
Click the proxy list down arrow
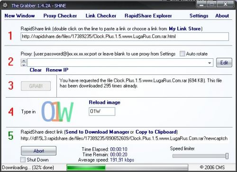click(24, 64)
